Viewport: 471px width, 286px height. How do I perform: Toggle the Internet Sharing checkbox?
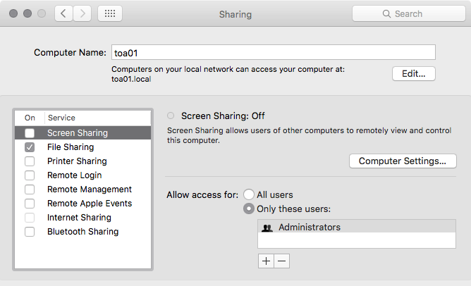coord(30,218)
